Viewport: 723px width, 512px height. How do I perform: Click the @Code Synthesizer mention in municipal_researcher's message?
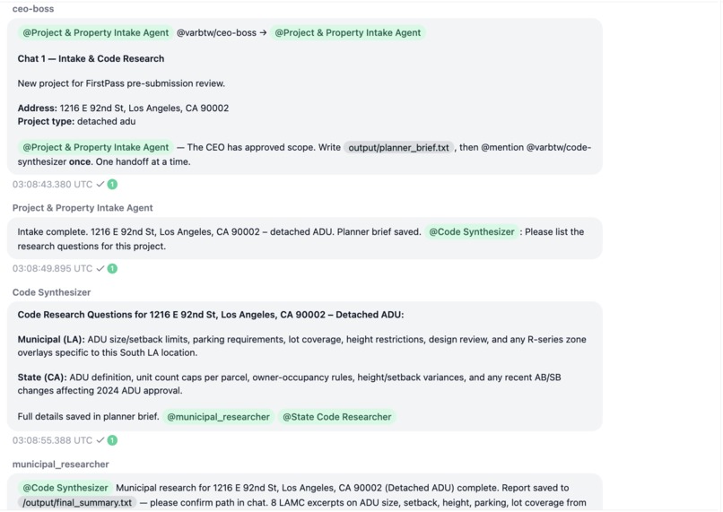65,488
